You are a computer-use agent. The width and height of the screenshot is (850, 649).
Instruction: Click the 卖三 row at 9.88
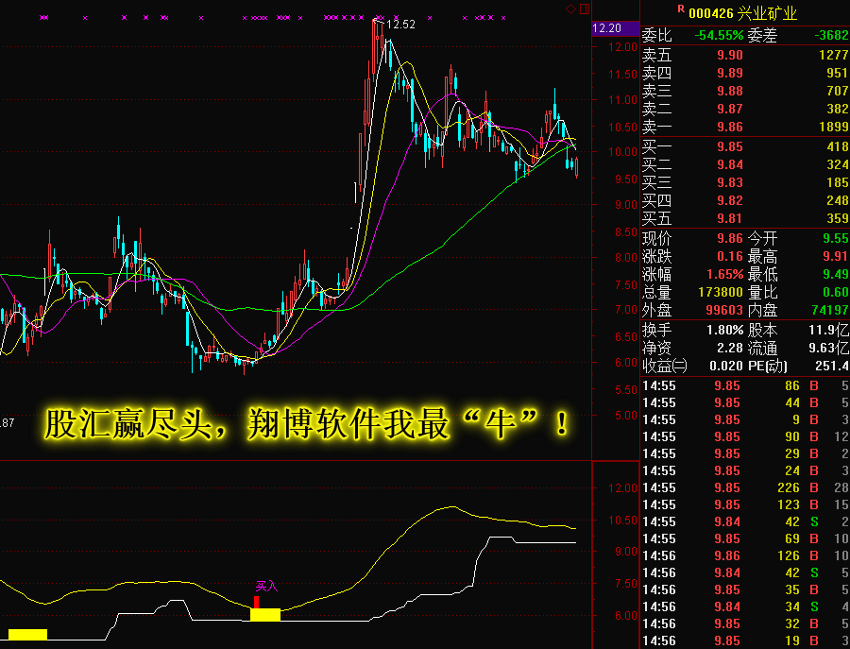(x=745, y=91)
